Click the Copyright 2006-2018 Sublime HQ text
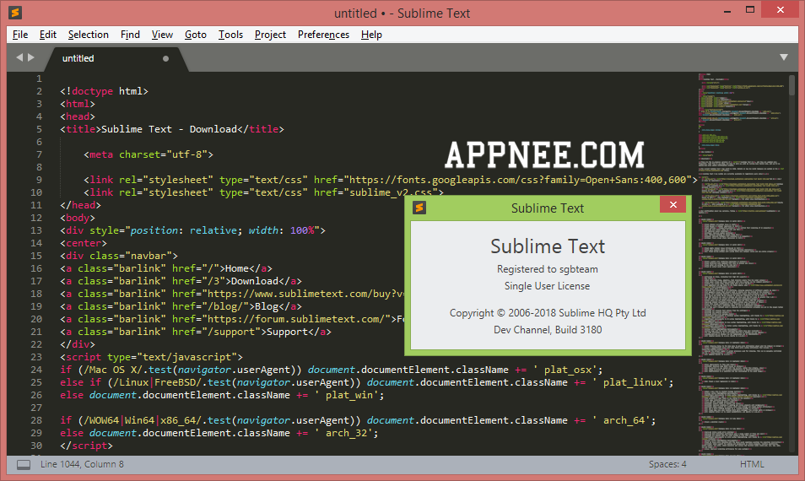 pyautogui.click(x=548, y=313)
